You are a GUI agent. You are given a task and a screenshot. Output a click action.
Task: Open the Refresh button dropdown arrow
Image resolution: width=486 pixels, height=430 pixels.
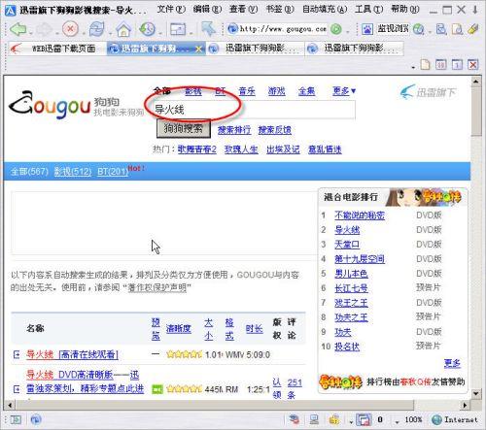tap(110, 33)
